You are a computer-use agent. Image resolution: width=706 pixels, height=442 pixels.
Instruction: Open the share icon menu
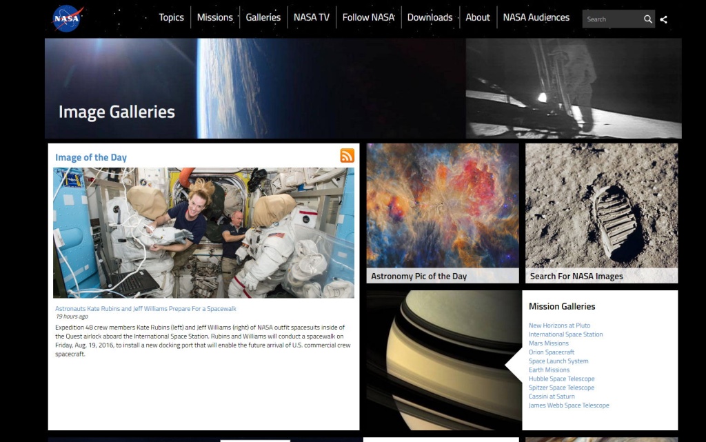tap(664, 19)
